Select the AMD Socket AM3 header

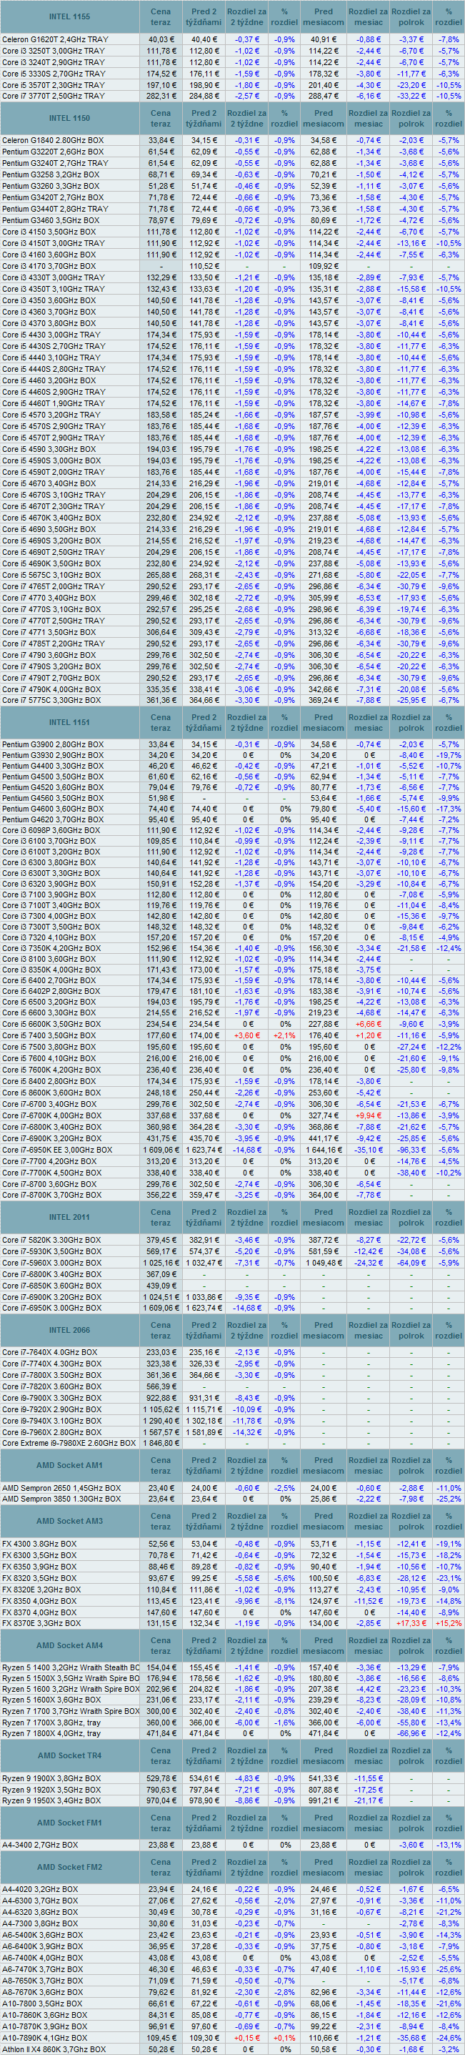(69, 1520)
